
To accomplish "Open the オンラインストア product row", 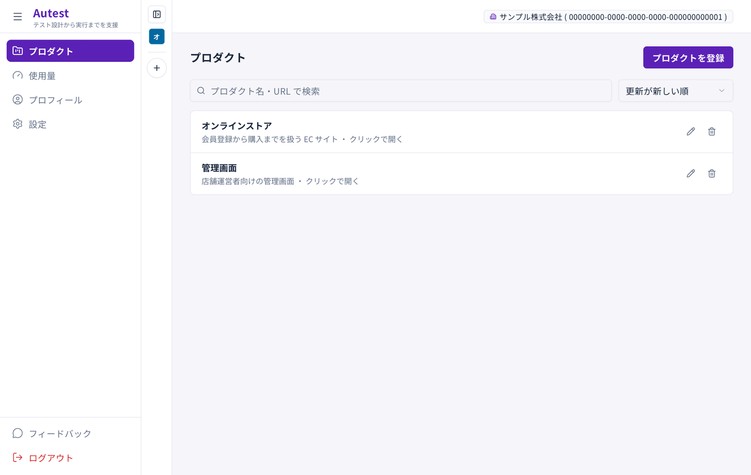I will (x=461, y=132).
